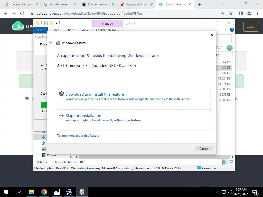Viewport: 263px width, 197px height.
Task: Switch Explorer to the Large icons view button
Action: point(231,162)
